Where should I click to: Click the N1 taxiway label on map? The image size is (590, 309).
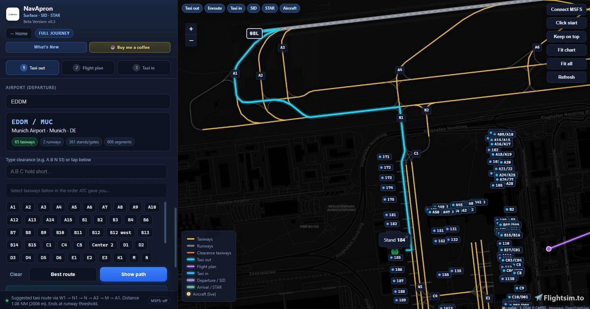(x=401, y=118)
